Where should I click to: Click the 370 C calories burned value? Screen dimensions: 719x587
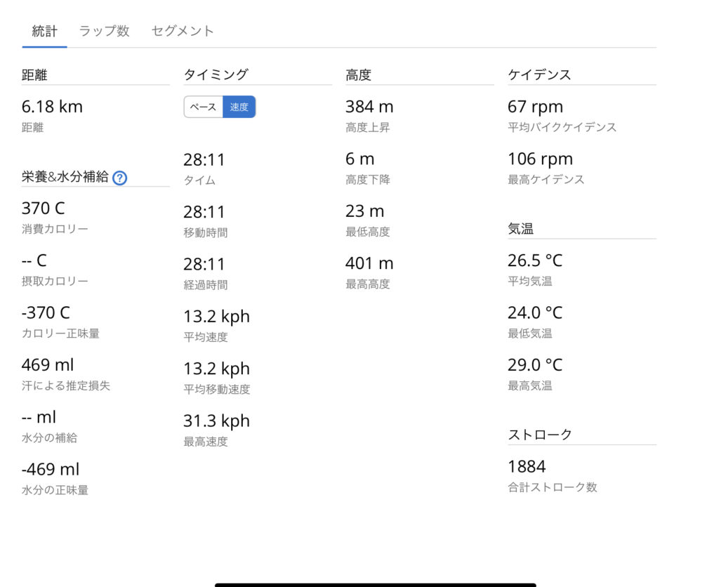[44, 209]
